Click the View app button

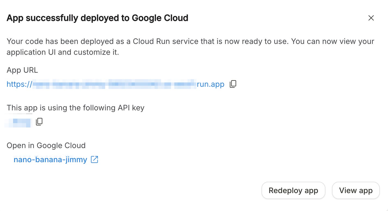tap(356, 190)
